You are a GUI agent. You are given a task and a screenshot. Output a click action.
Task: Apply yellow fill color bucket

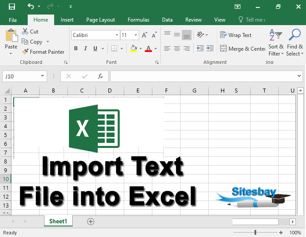(133, 48)
